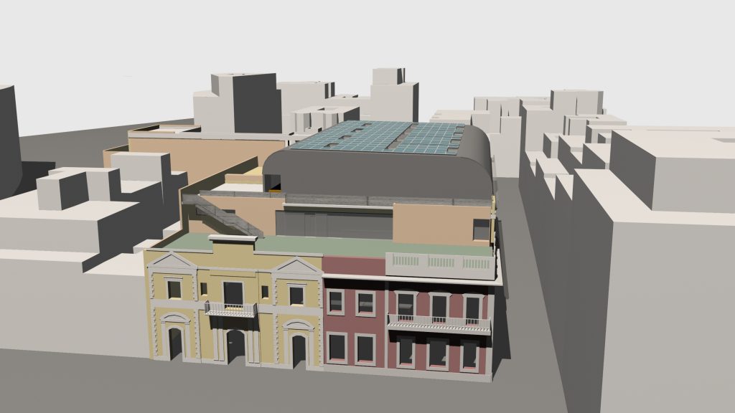This screenshot has height=413, width=735.
Task: Select the right triangular pediment on yellow building
Action: pos(297,269)
